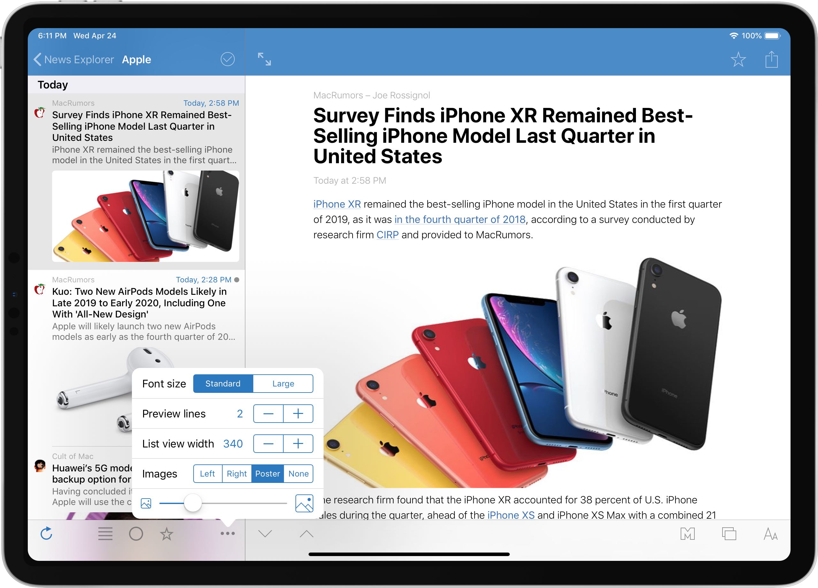The image size is (818, 588).
Task: Expand the News Explorer back navigation
Action: point(69,59)
